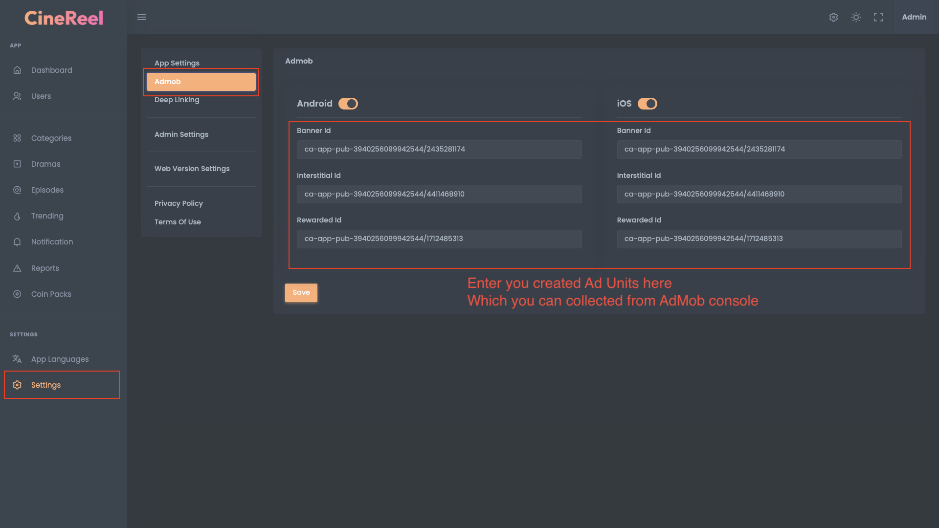
Task: Open the Trending flame icon
Action: (17, 216)
